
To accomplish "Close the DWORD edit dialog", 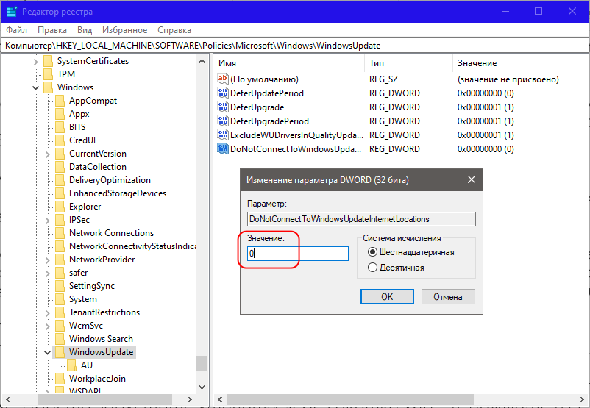I will tap(472, 180).
